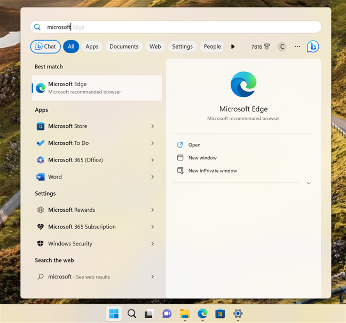Show more filter tabs with arrow
The width and height of the screenshot is (346, 323).
tap(233, 47)
